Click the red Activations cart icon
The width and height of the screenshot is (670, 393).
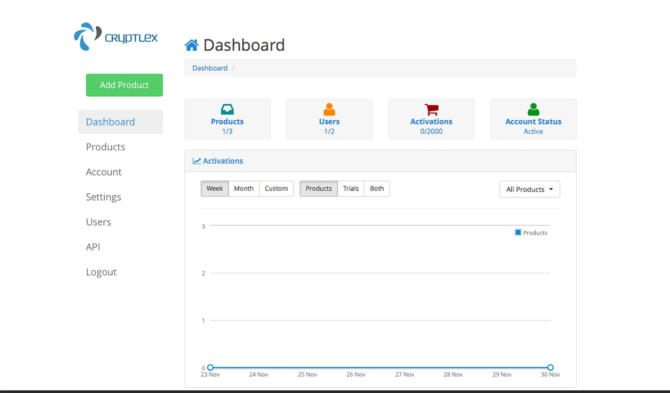point(431,109)
